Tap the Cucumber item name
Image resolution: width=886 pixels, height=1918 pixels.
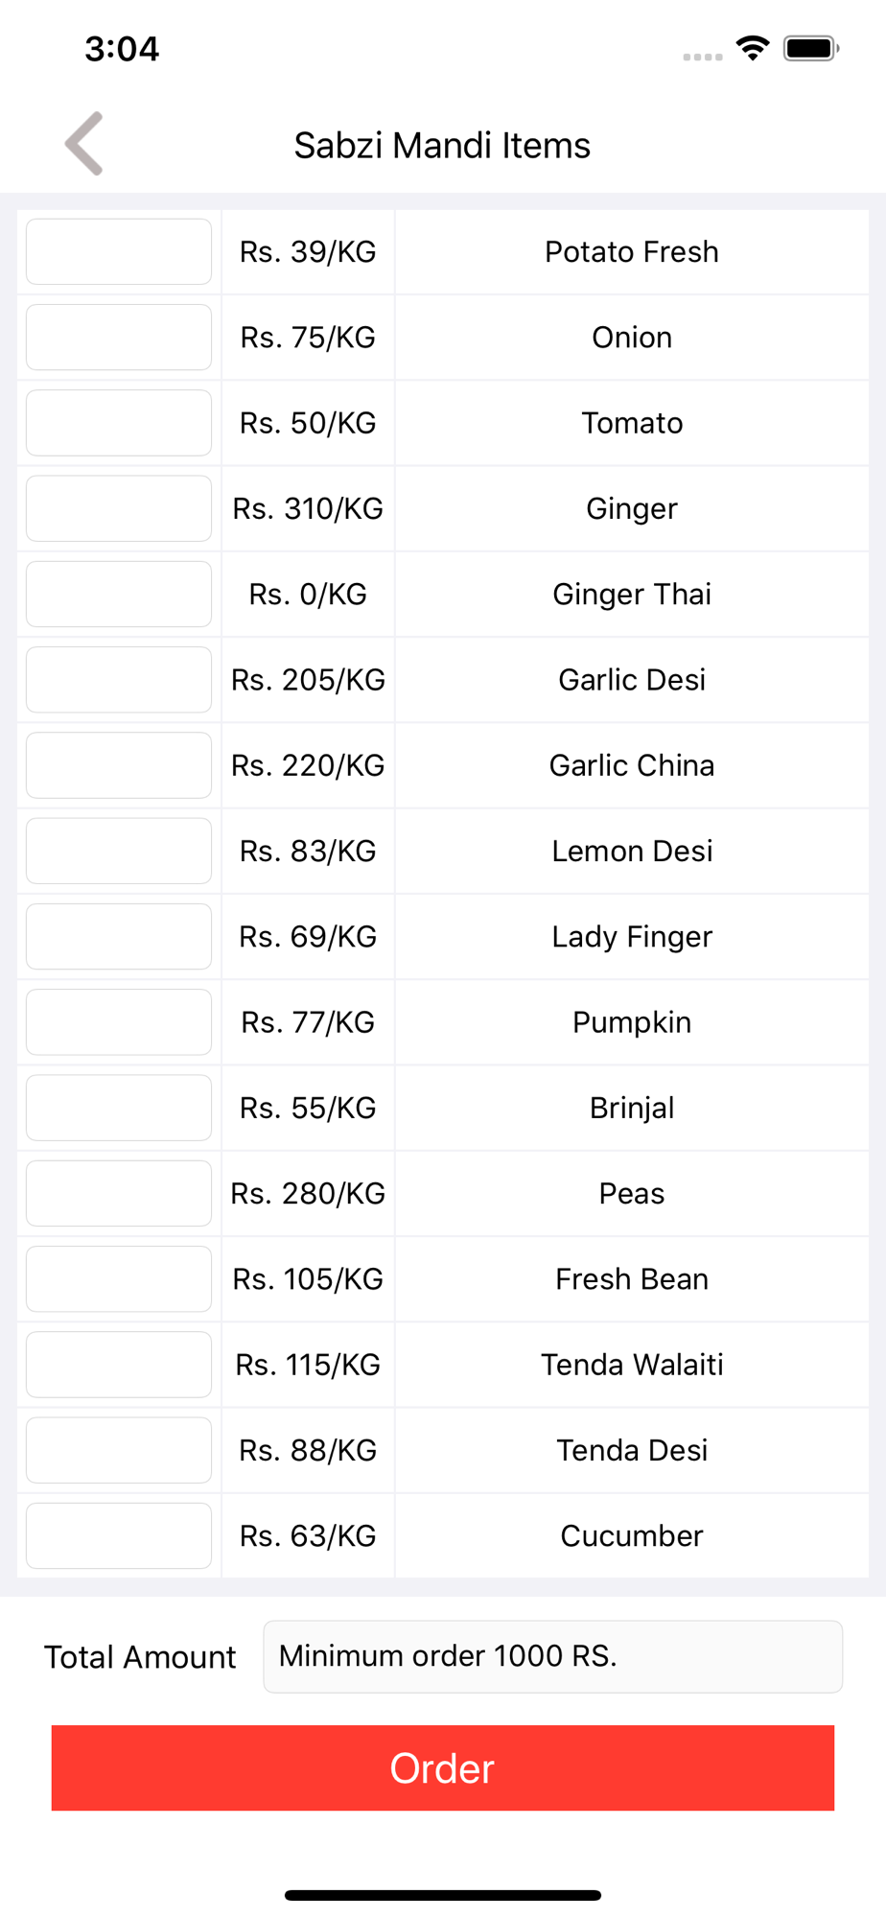(631, 1535)
